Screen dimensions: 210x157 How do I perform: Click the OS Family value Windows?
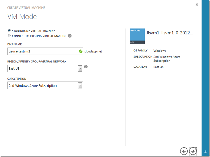coord(160,51)
